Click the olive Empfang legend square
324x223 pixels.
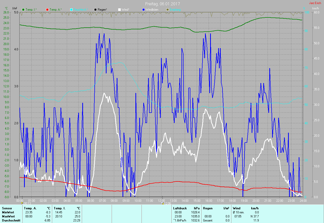point(167,10)
